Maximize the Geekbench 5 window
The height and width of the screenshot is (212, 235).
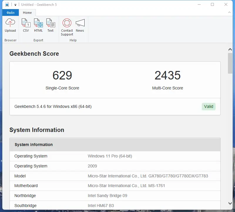pos(212,4)
